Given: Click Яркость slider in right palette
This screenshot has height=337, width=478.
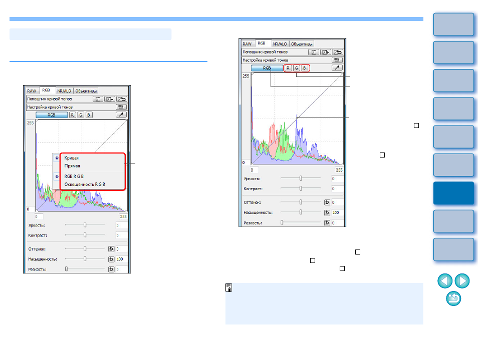Looking at the screenshot, I should (x=301, y=178).
